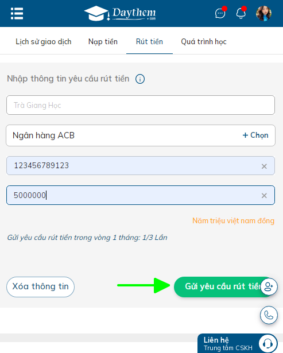Screen dimensions: 283x353
Task: Clear the account number field
Action: point(264,166)
